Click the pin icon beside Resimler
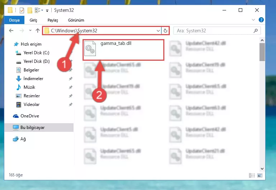The width and height of the screenshot is (276, 190). (x=71, y=96)
